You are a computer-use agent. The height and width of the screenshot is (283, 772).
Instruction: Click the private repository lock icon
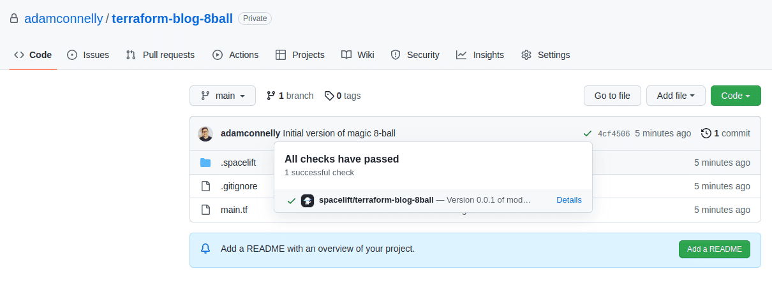[14, 18]
